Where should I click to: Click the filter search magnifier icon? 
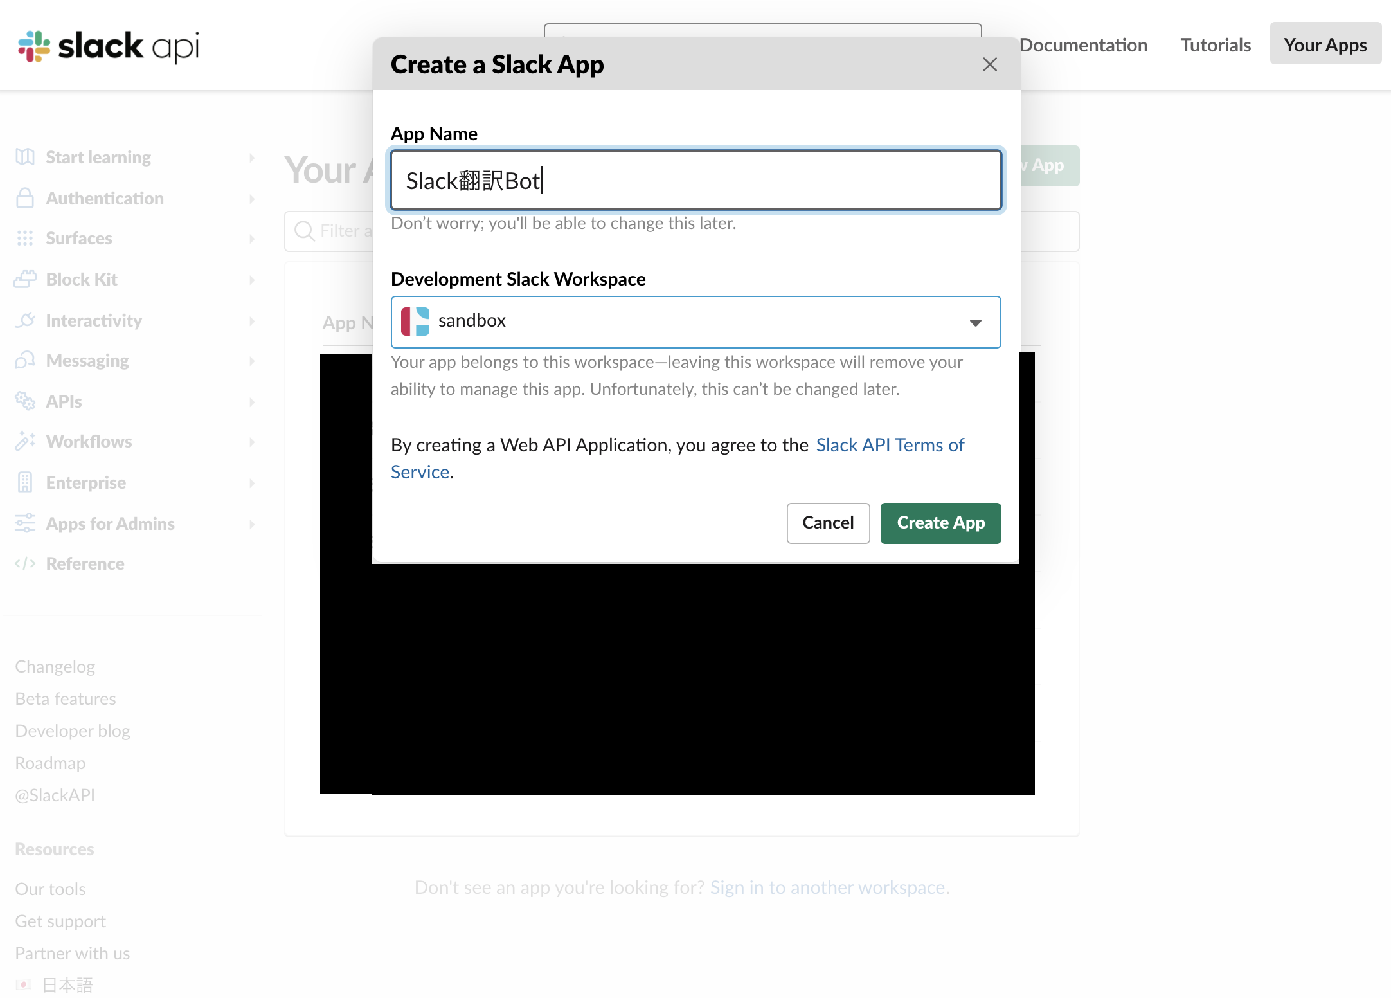[x=303, y=231]
